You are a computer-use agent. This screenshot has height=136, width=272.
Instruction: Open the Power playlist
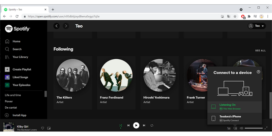point(9,101)
